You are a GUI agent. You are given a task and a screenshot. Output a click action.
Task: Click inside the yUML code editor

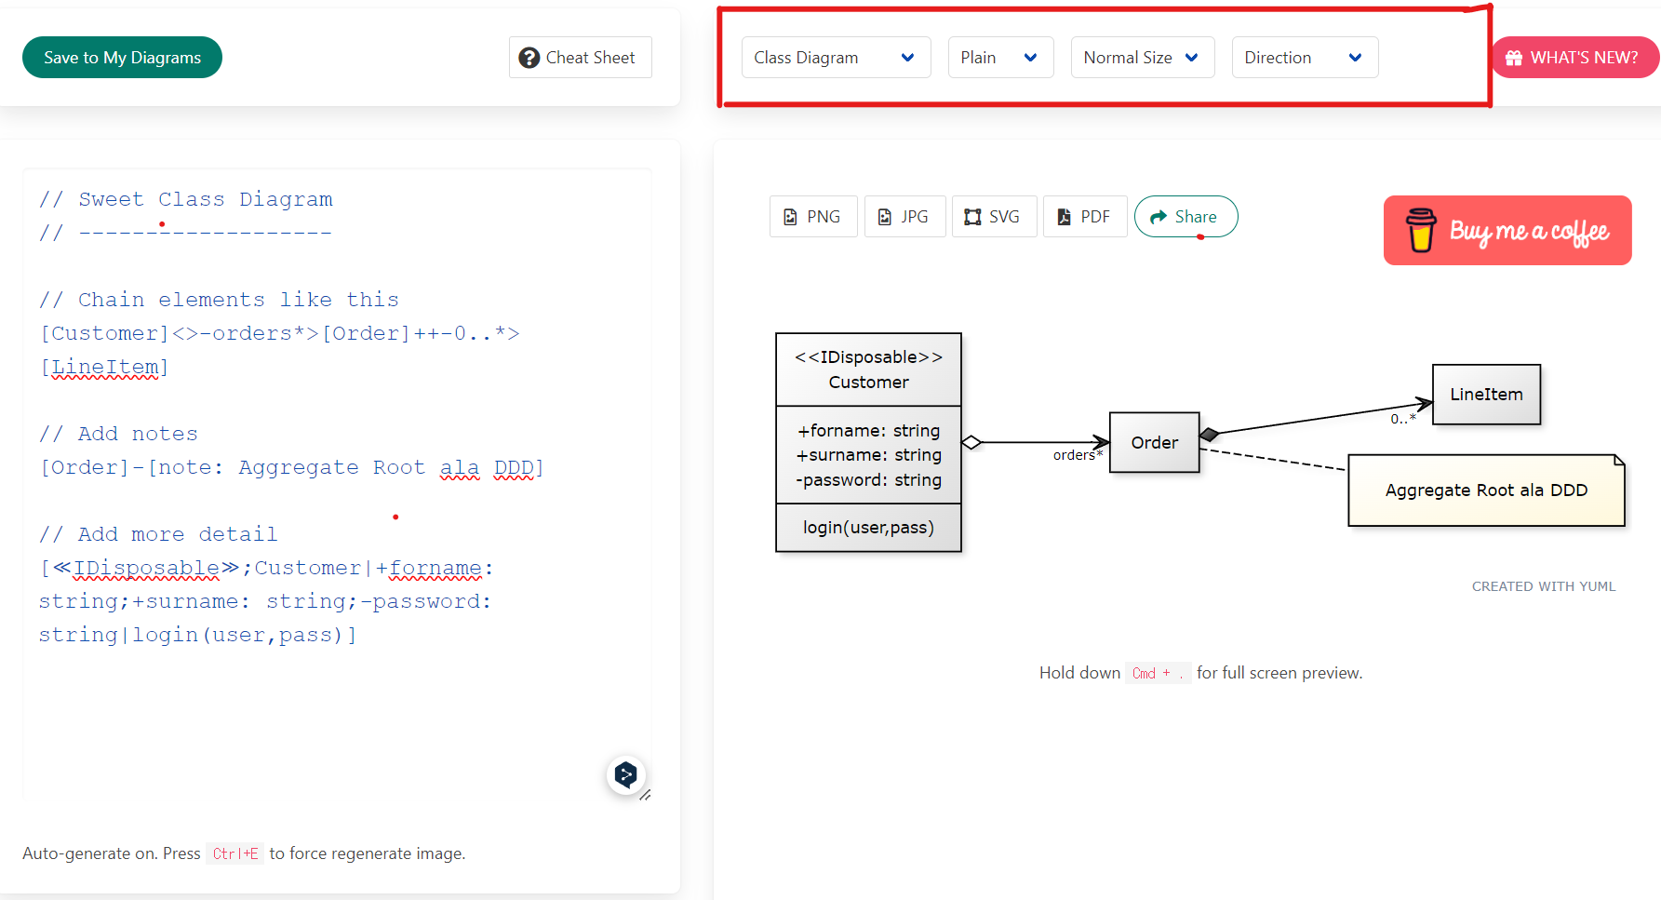pyautogui.click(x=337, y=484)
